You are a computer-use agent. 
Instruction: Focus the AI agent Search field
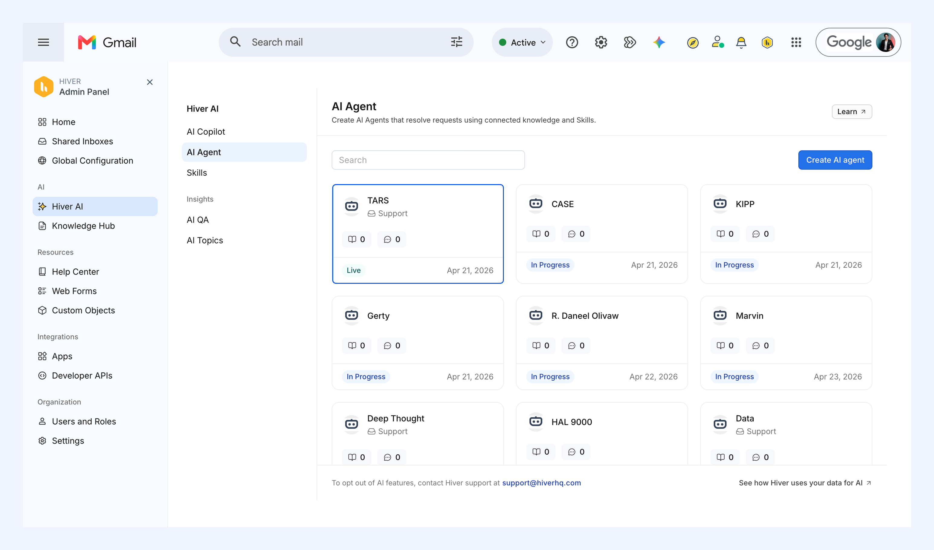tap(428, 160)
